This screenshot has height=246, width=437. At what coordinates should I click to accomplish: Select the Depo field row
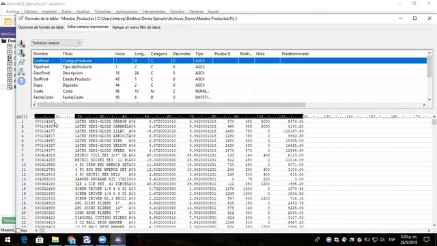pos(229,85)
